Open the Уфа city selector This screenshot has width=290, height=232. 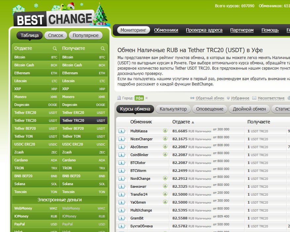139,98
